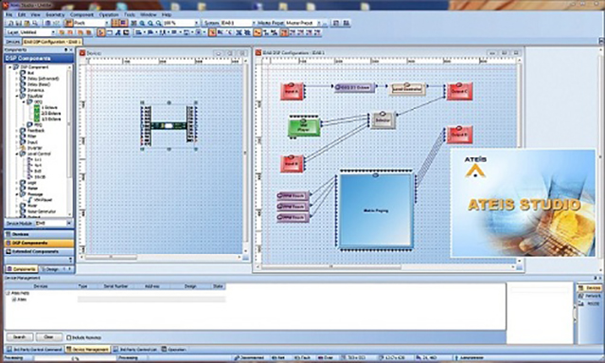Select the green Wav Player component

304,127
